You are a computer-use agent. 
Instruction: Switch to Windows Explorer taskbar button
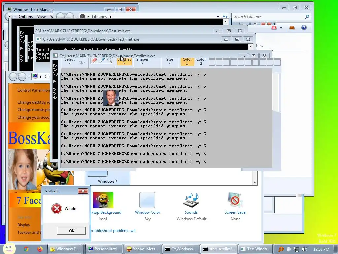tap(65, 249)
